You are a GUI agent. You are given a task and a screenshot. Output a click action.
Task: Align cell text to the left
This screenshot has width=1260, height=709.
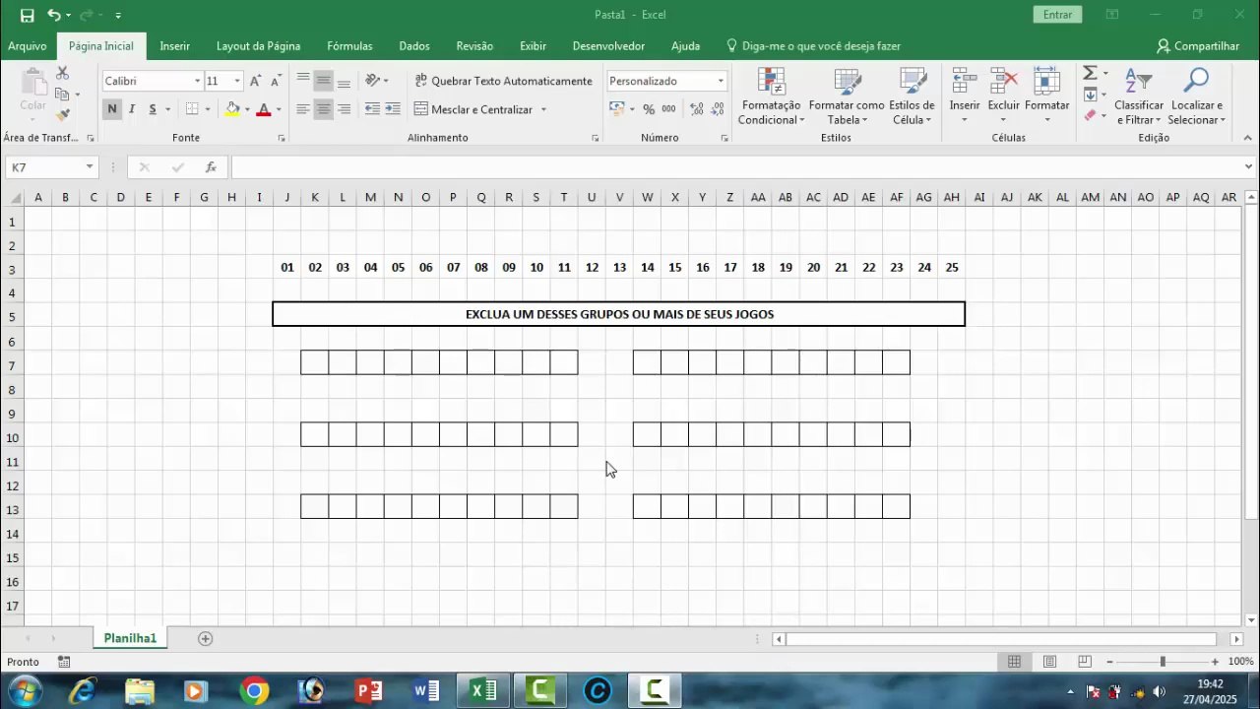tap(303, 109)
